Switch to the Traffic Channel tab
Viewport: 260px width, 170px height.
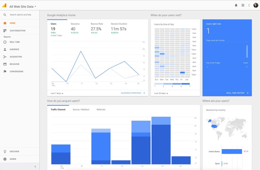pyautogui.click(x=58, y=110)
